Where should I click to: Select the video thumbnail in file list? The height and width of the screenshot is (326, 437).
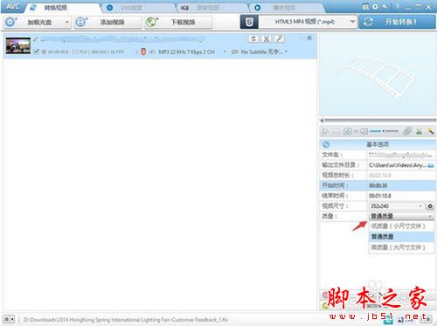[x=18, y=45]
